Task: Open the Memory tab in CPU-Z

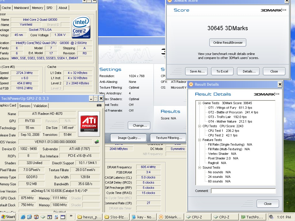Action: 37,8
